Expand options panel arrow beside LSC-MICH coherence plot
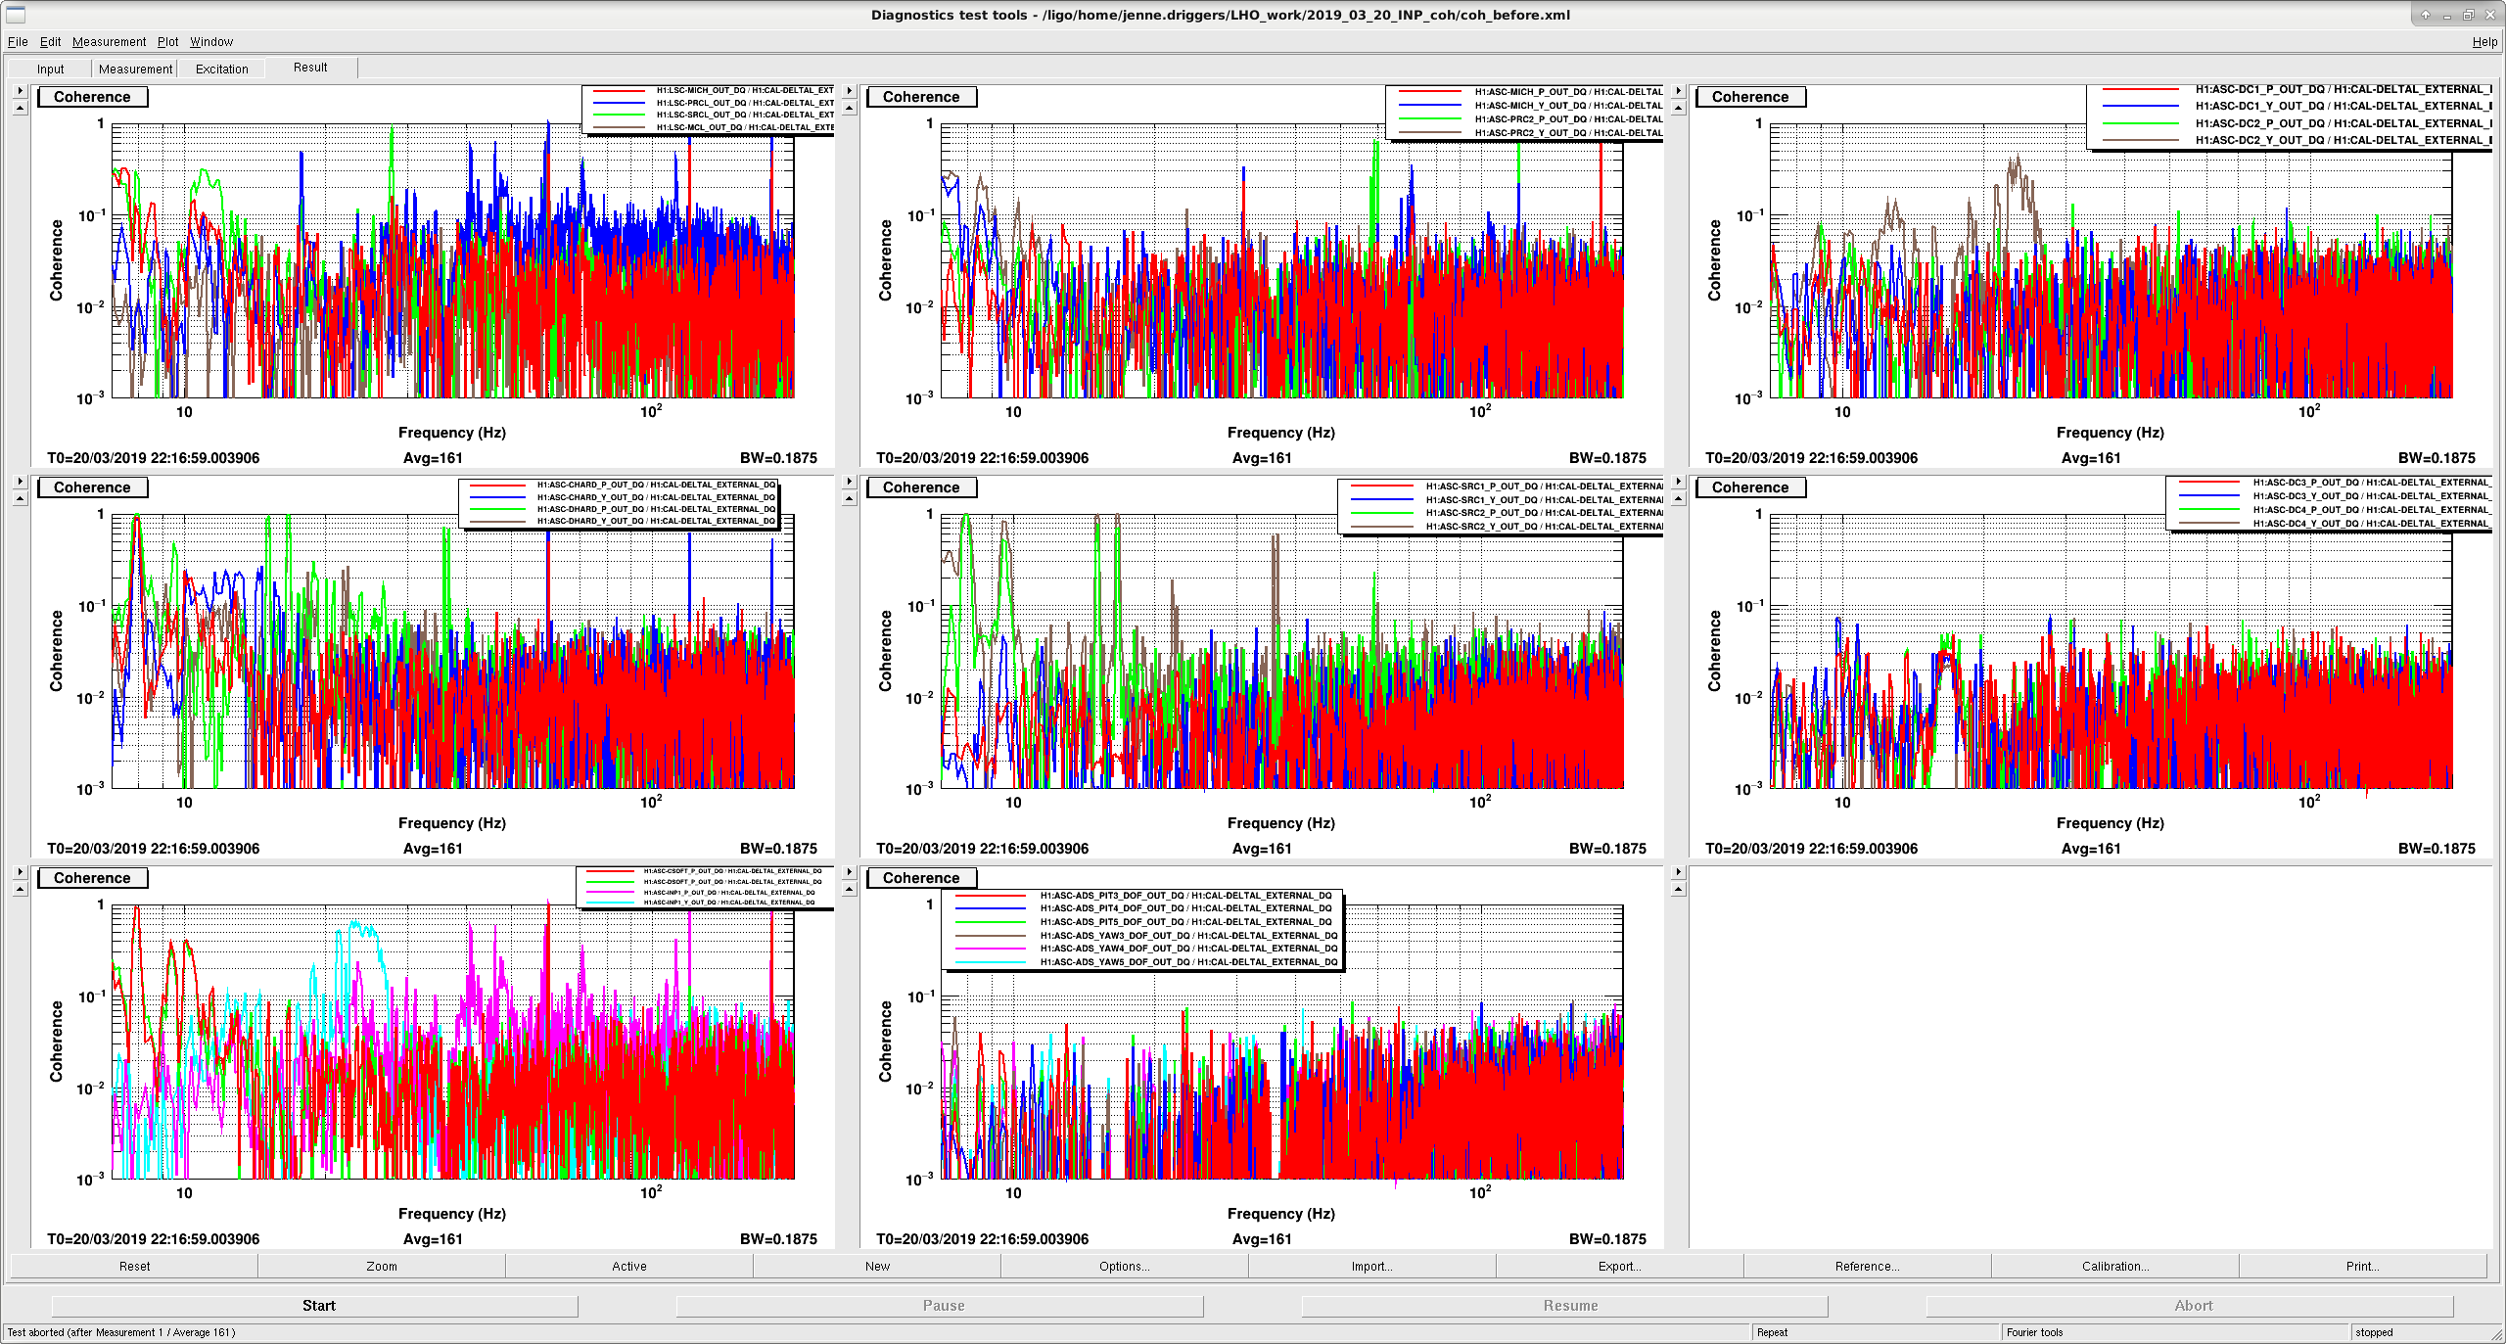The height and width of the screenshot is (1344, 2506). click(20, 91)
